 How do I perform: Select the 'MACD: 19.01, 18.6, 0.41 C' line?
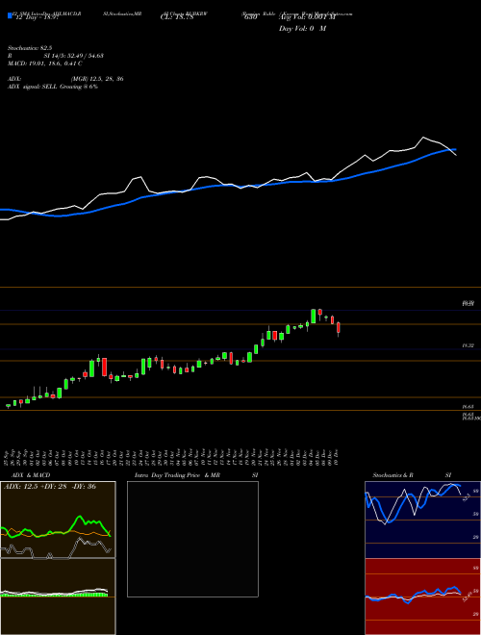pos(44,63)
